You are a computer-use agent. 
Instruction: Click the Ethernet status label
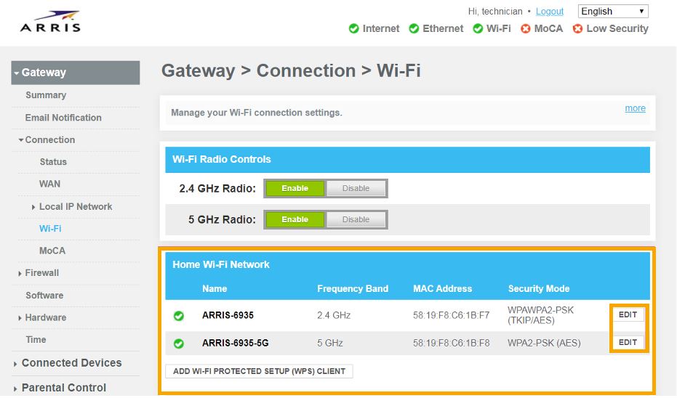point(443,29)
